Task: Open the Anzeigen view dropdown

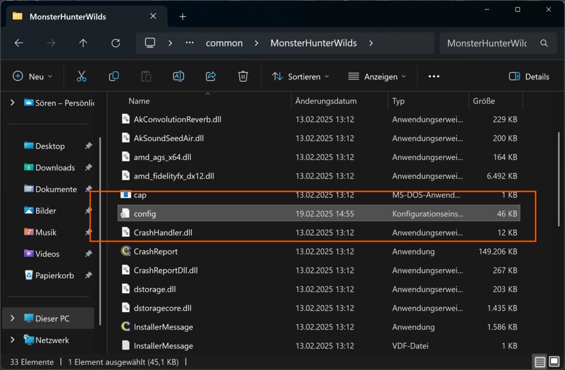Action: [377, 77]
